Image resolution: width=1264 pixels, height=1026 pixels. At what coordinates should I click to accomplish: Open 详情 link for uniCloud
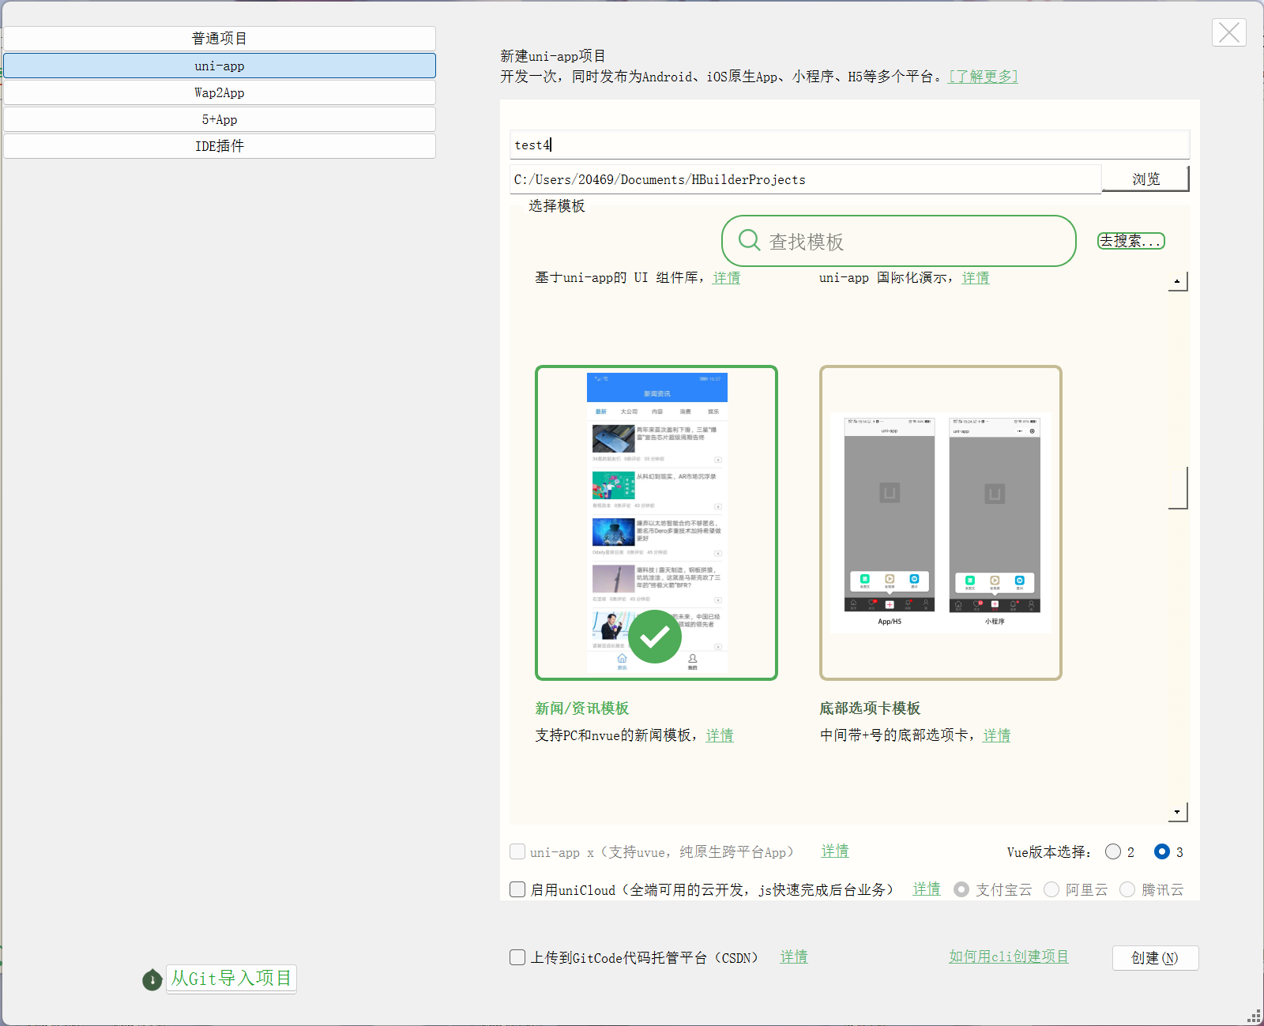coord(927,889)
